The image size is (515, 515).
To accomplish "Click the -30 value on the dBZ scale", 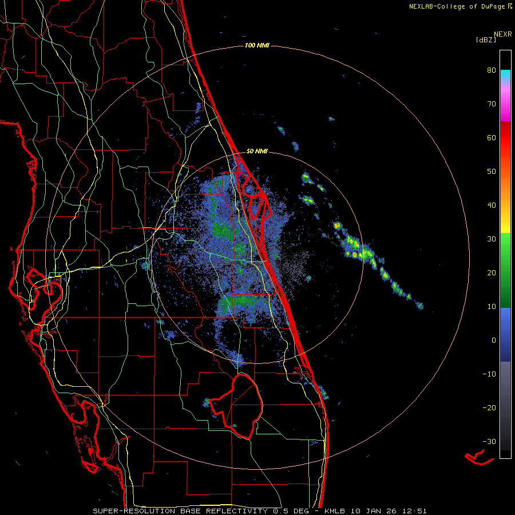I will click(489, 441).
